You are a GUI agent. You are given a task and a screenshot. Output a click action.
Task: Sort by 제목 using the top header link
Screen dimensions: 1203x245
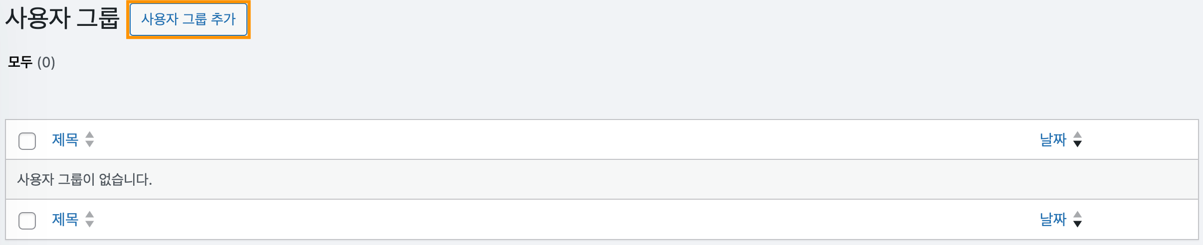(x=65, y=139)
